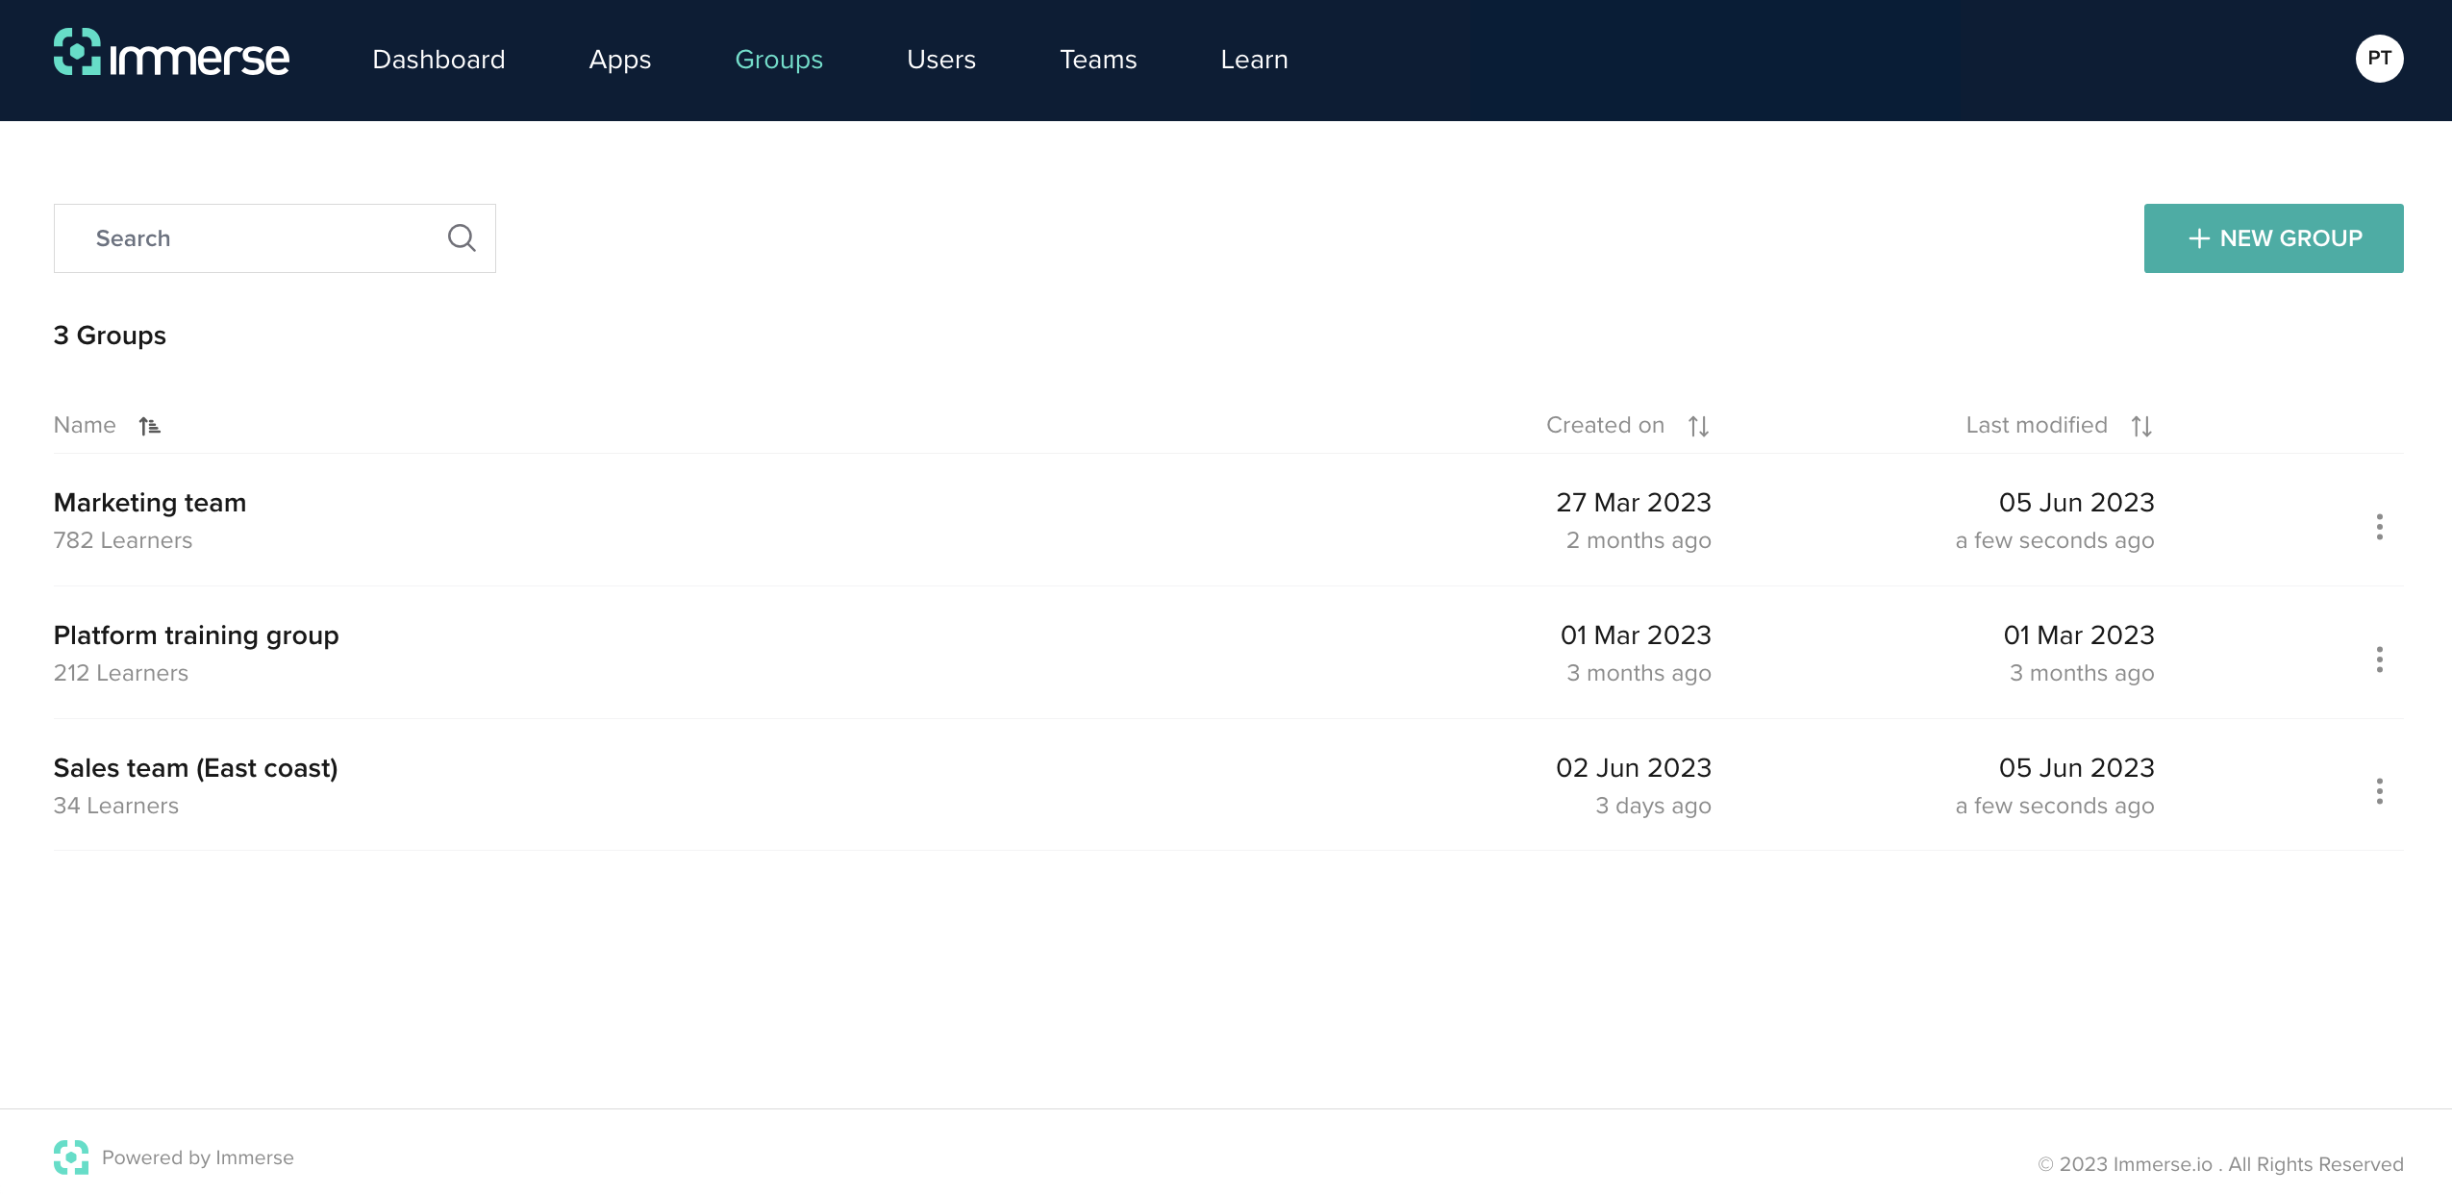Viewport: 2452px width, 1194px height.
Task: Create a new group button
Action: (x=2273, y=238)
